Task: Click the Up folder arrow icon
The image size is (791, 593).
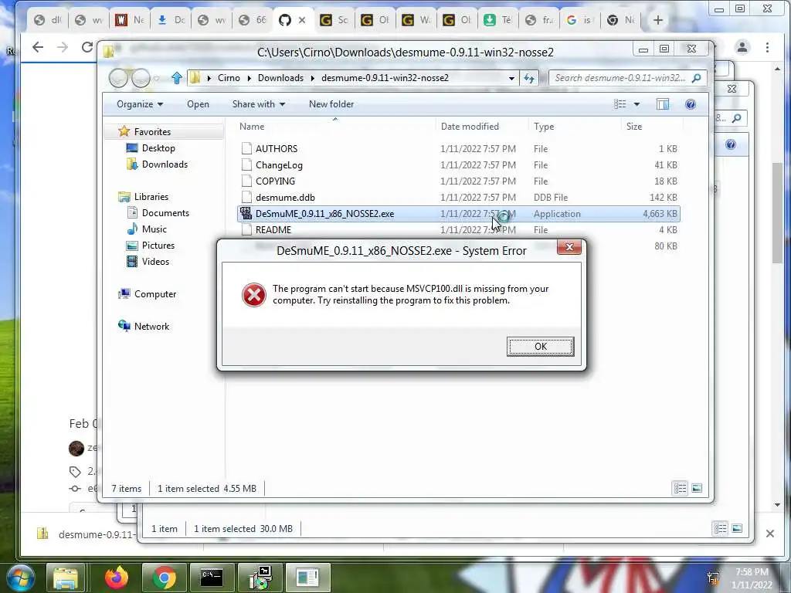Action: (x=177, y=78)
